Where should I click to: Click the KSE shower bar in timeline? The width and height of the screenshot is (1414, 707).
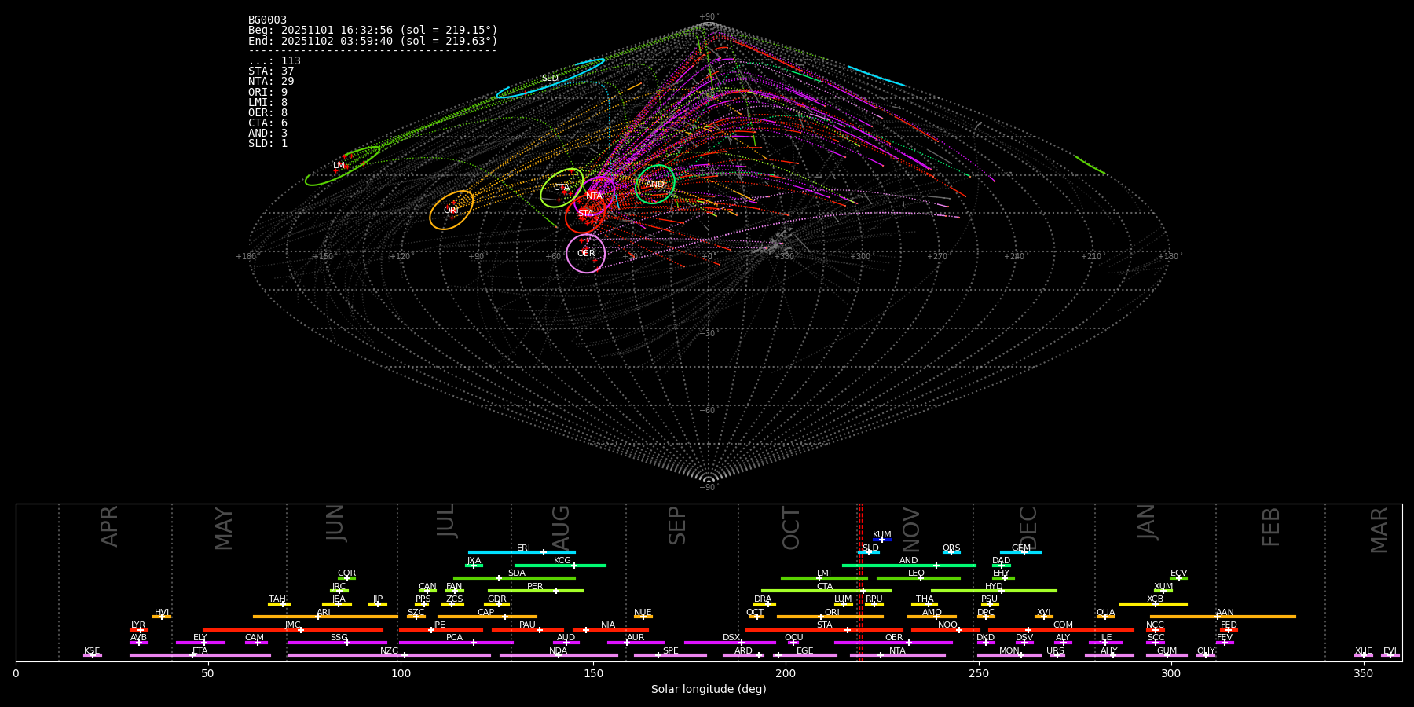coord(93,655)
